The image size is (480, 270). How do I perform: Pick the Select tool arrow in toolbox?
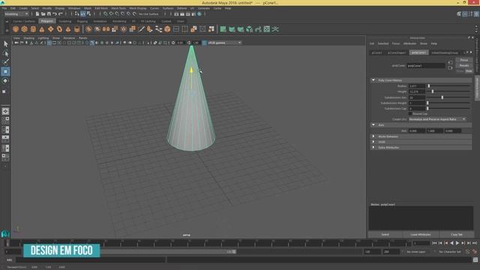coord(5,44)
